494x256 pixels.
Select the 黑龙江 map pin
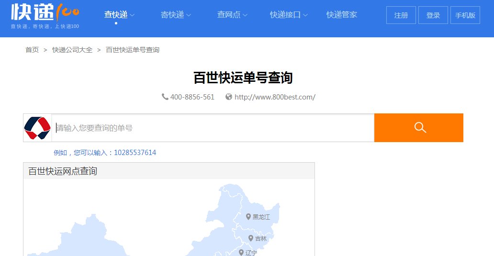[x=248, y=217]
